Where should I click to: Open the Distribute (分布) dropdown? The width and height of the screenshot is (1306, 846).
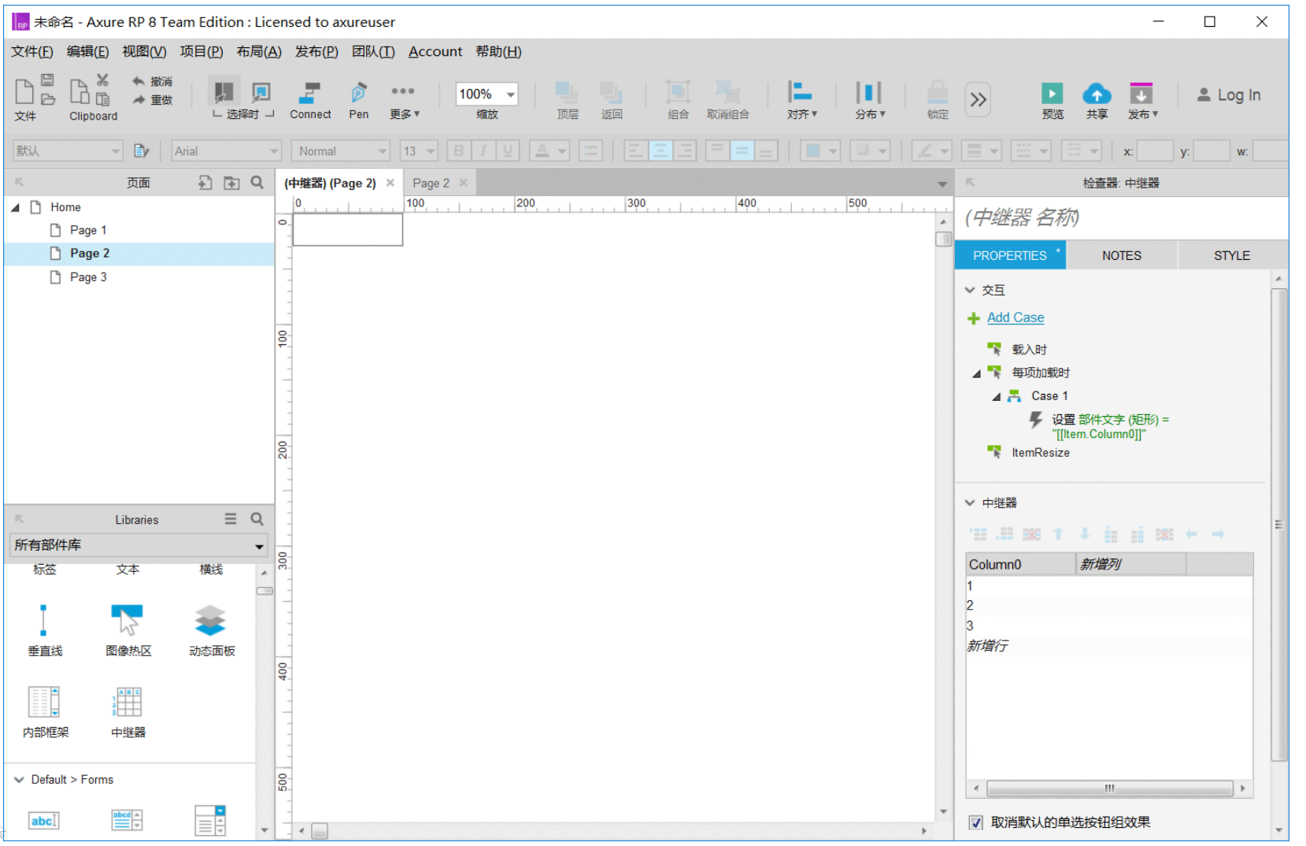click(x=870, y=100)
